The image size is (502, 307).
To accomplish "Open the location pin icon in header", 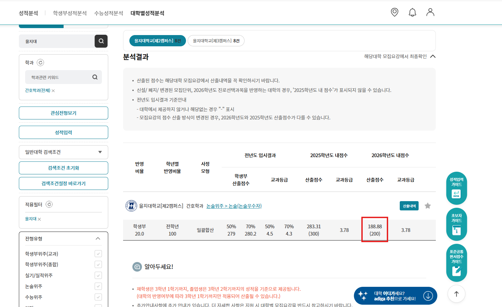I will 394,12.
